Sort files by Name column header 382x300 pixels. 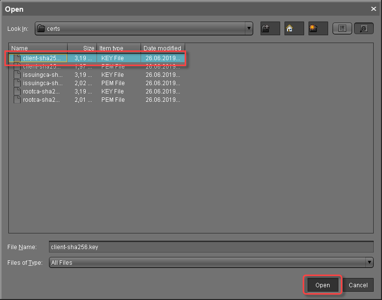click(x=38, y=48)
